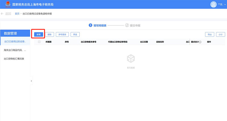Click the 导出 export button
Screen dimensions: 227x121
pyautogui.click(x=210, y=34)
